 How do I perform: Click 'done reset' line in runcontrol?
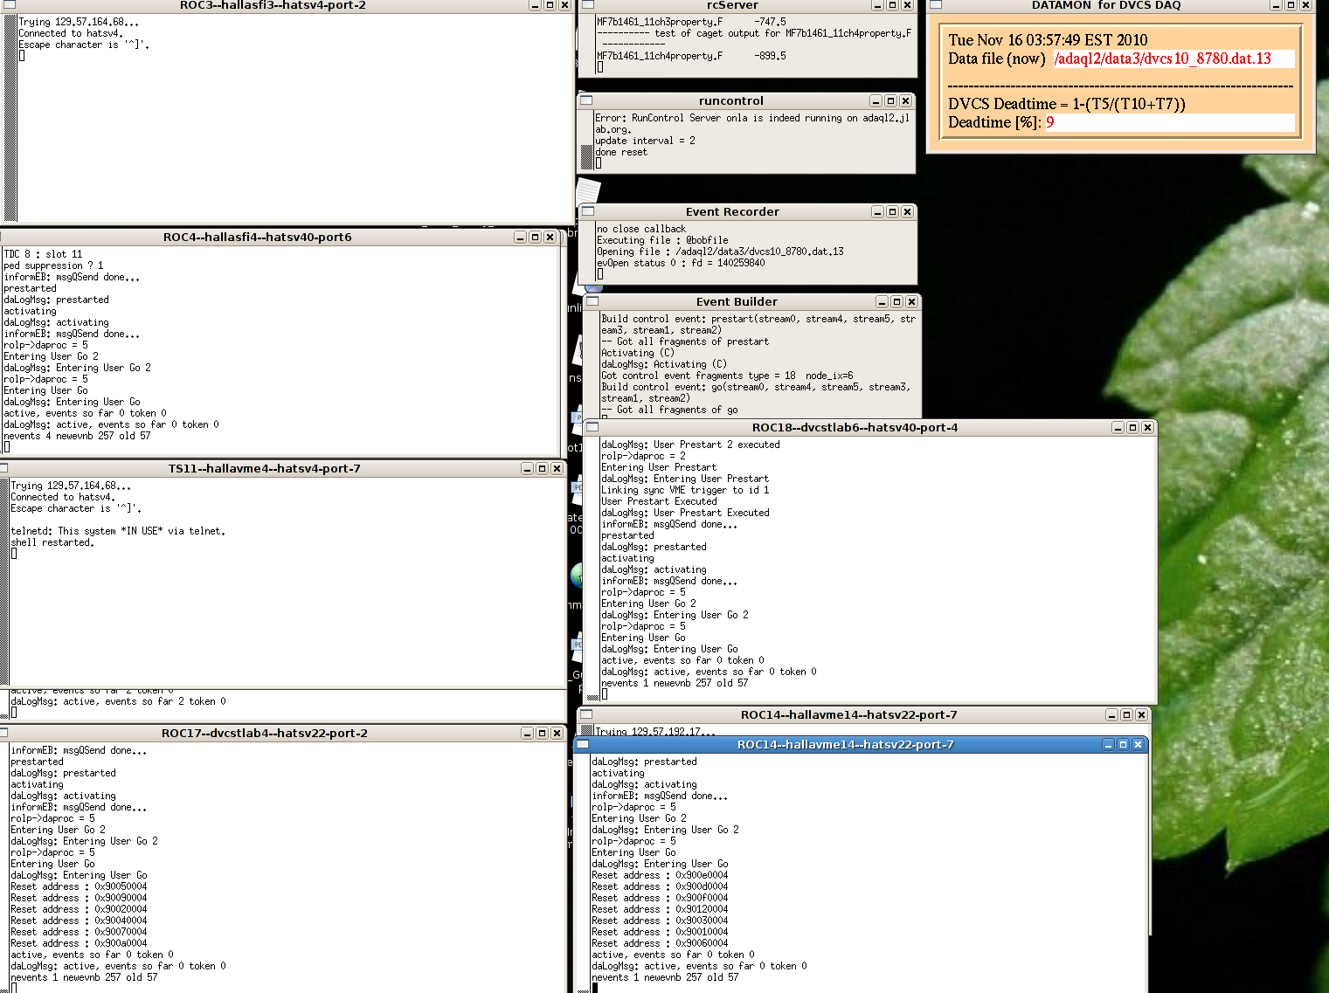pos(621,152)
